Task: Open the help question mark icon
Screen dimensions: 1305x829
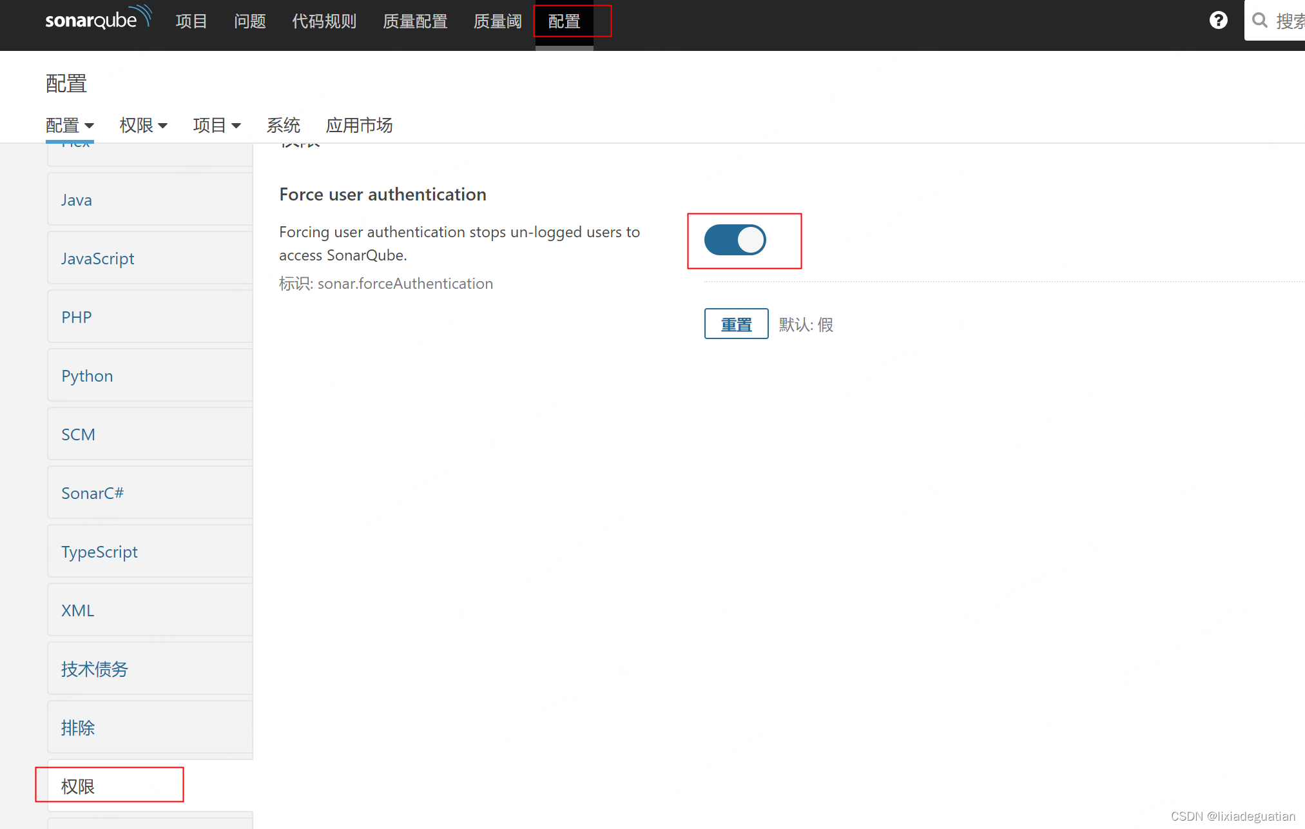Action: tap(1218, 21)
